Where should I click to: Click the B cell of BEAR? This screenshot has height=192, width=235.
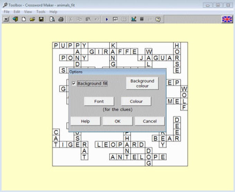click(156, 138)
